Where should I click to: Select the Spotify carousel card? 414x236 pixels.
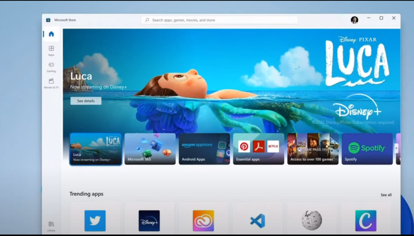click(367, 149)
